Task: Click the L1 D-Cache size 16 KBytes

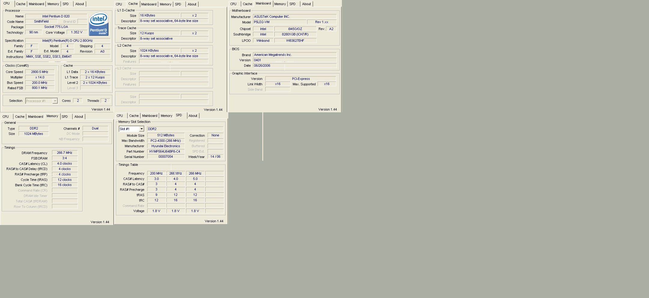Action: coord(160,16)
